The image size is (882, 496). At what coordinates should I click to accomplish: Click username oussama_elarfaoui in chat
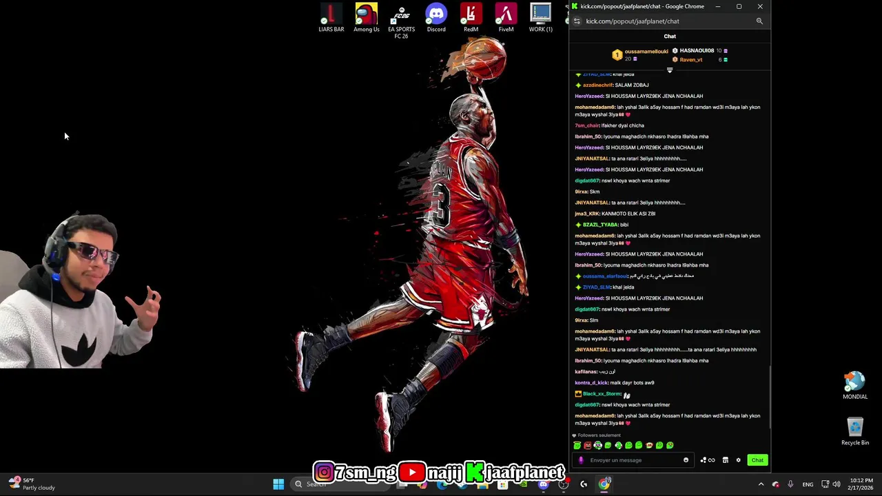(605, 276)
